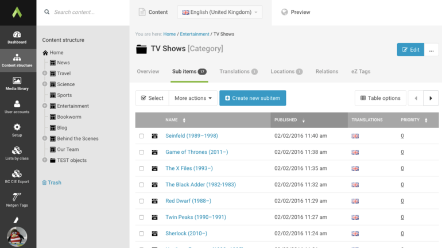Expand the Entertainment tree node

click(x=45, y=106)
